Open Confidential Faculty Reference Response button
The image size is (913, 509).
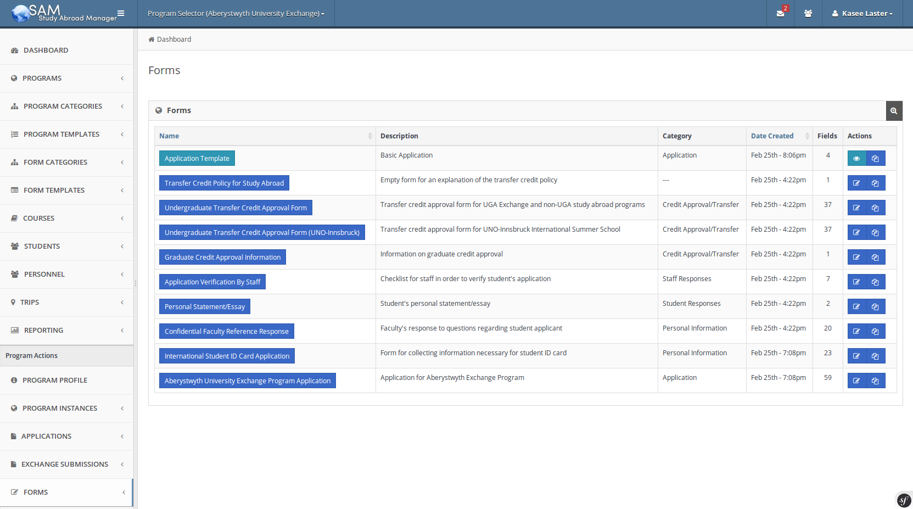coord(227,331)
